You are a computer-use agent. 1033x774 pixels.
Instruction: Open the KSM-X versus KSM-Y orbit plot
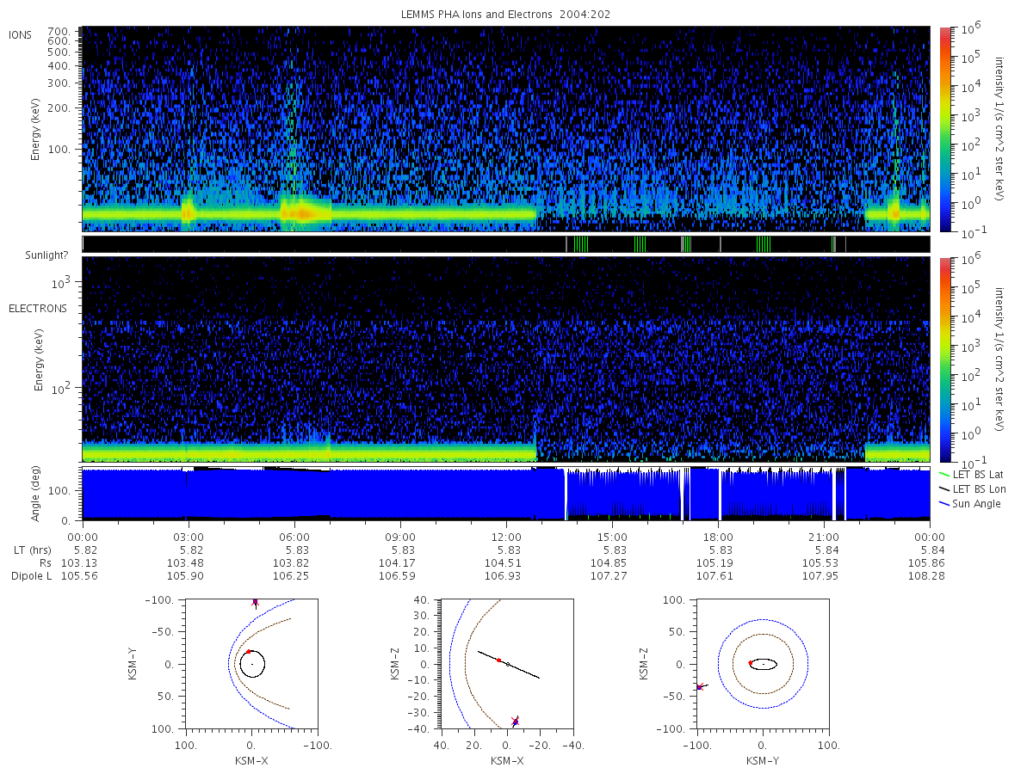(x=251, y=664)
